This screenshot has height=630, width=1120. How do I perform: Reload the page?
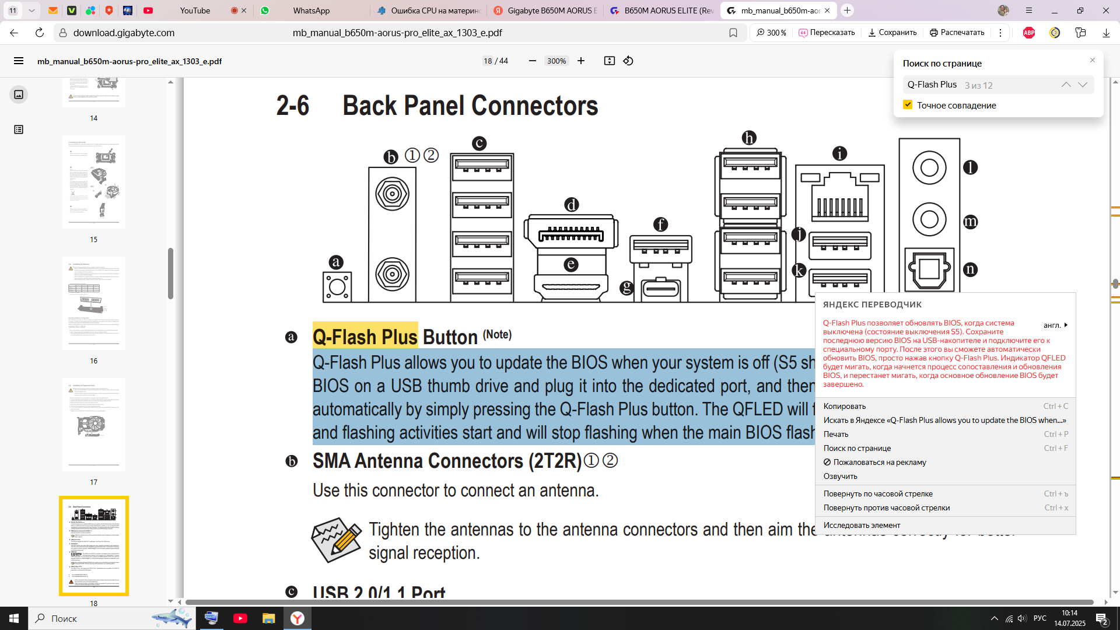(x=40, y=33)
